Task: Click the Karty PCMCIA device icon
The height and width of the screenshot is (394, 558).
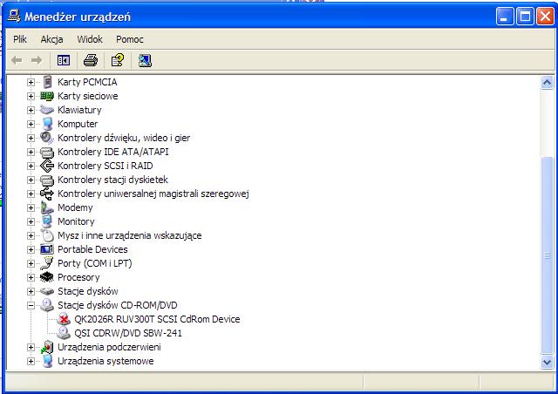Action: coord(47,82)
